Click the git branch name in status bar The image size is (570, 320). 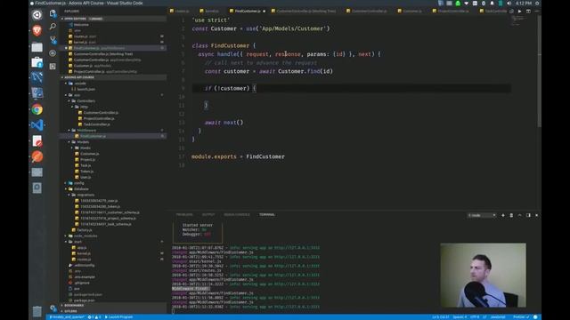pyautogui.click(x=67, y=317)
